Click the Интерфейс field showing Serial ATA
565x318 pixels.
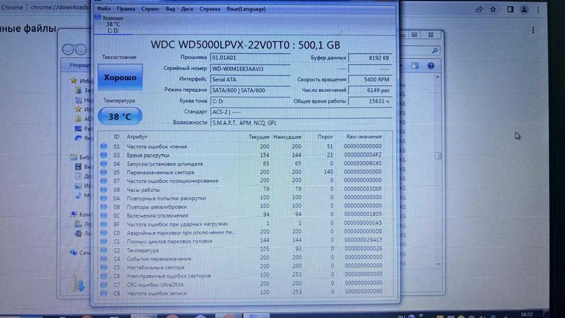(x=250, y=79)
